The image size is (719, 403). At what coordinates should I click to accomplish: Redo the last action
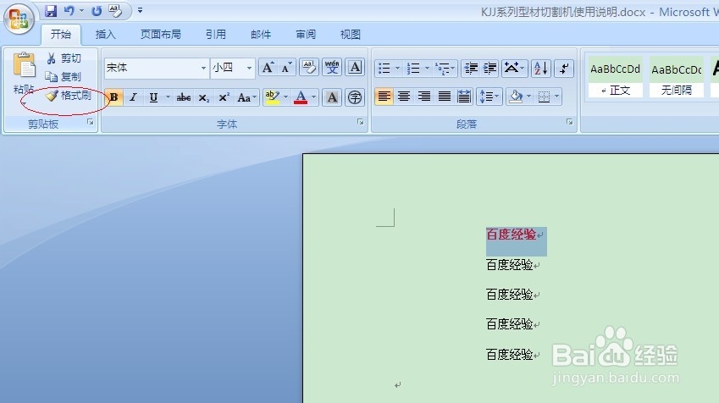tap(97, 10)
